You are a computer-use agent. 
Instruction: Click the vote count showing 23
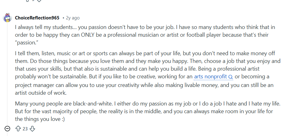tap(25, 129)
